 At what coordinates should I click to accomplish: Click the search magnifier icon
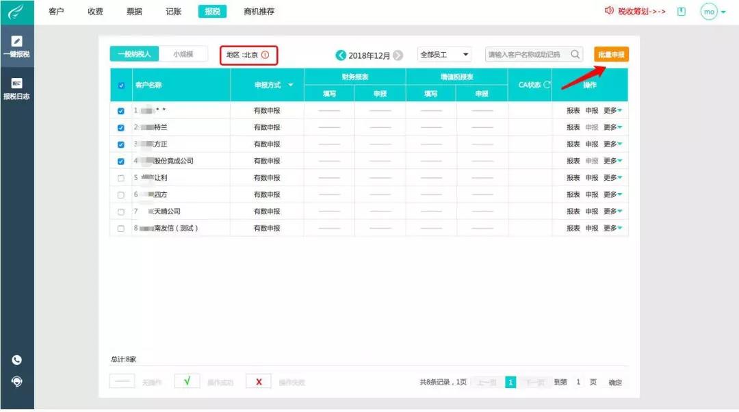coord(575,54)
